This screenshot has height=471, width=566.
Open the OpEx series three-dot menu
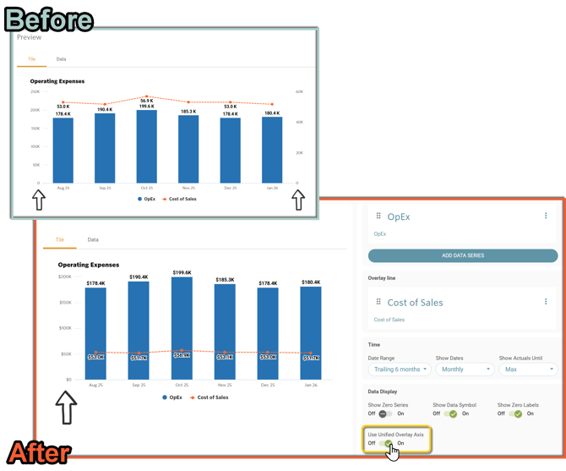tap(547, 216)
